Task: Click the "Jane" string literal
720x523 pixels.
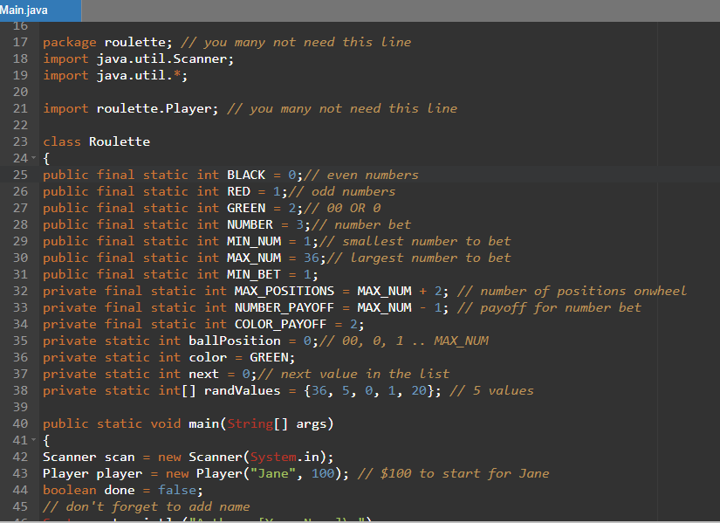Action: tap(273, 473)
